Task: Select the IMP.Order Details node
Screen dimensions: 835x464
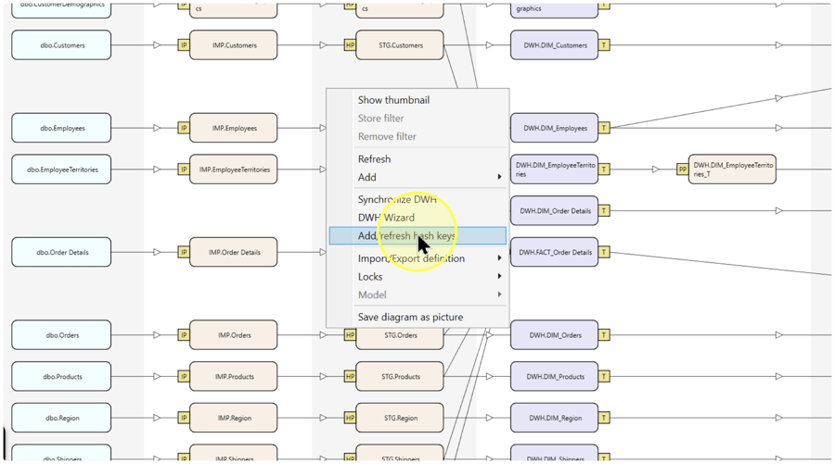Action: [x=234, y=252]
